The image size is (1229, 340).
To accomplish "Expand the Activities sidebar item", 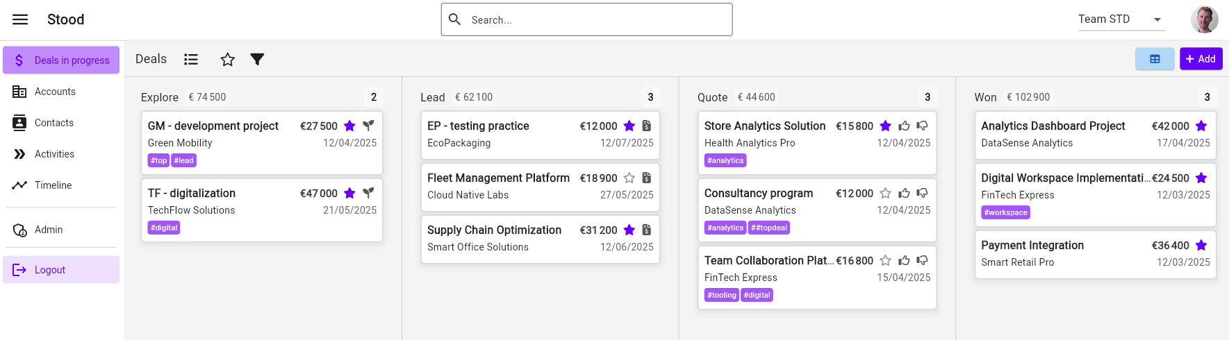I will coord(54,154).
